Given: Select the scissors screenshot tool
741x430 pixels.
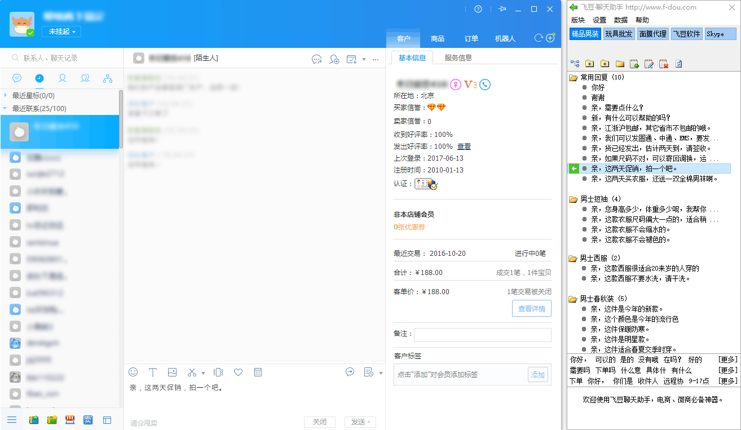Looking at the screenshot, I should click(x=192, y=372).
